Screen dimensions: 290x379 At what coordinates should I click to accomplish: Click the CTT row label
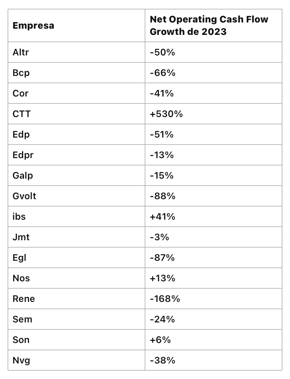[x=21, y=114]
